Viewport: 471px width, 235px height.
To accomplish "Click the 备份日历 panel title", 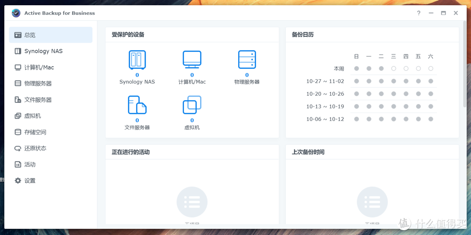I will pos(303,35).
